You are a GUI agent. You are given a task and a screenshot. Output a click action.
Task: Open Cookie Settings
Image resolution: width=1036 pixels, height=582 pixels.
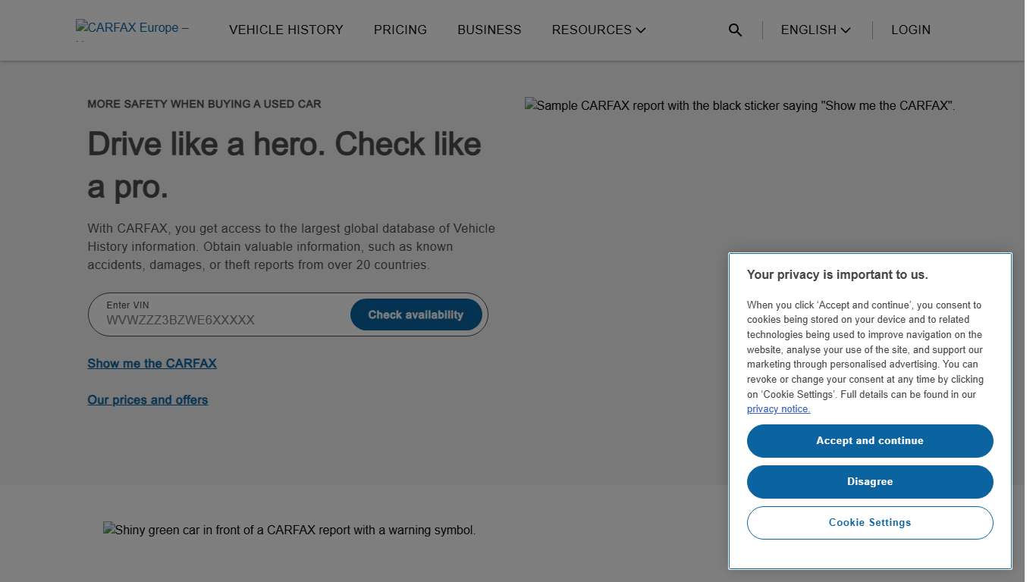pos(869,522)
